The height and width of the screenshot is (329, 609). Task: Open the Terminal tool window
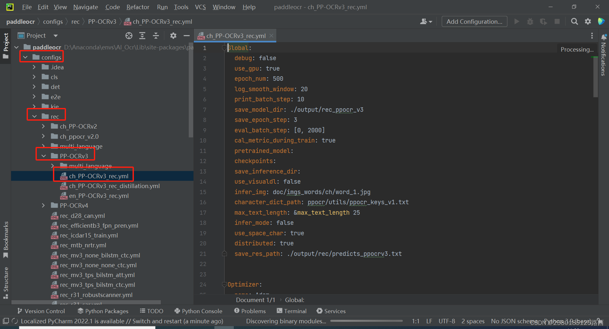[291, 311]
